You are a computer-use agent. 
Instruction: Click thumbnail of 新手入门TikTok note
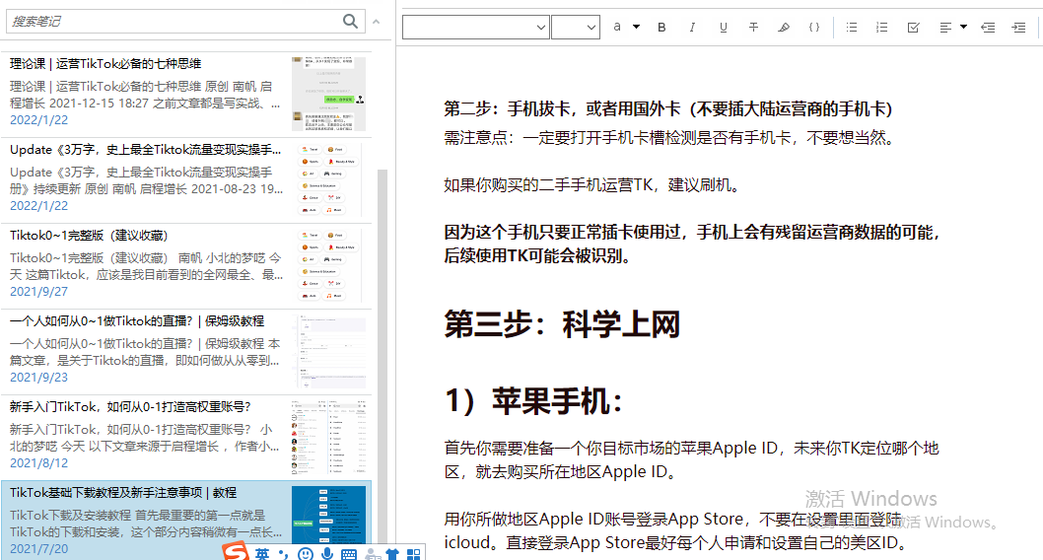328,437
